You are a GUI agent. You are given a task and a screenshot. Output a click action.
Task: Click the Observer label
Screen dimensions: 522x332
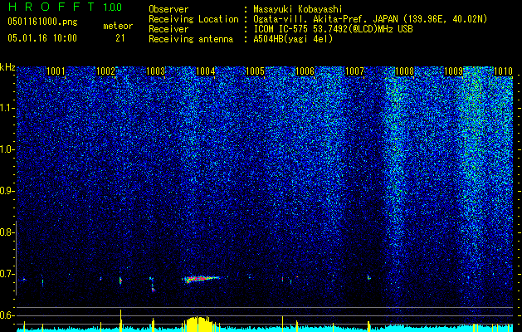click(x=168, y=9)
